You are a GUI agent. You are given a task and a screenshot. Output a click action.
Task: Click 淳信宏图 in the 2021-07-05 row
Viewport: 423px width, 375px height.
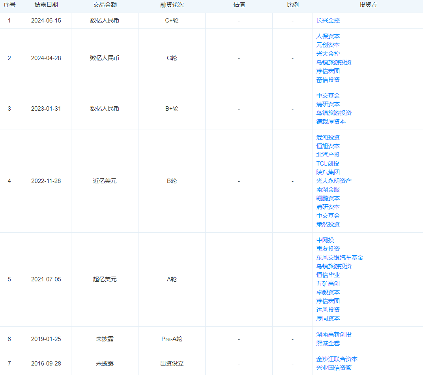pyautogui.click(x=328, y=301)
